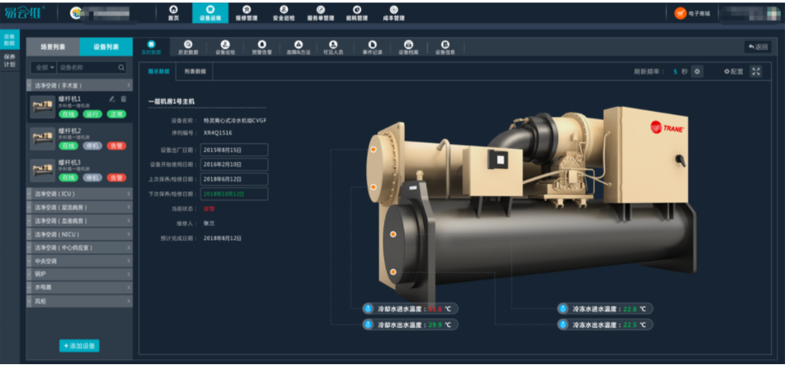The image size is (785, 365).
Task: Select 图示数据 tab
Action: point(158,72)
